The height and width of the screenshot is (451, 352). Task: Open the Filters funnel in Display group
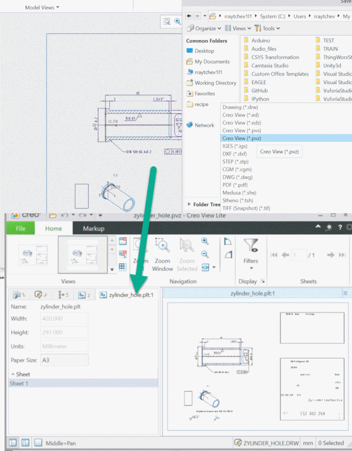point(251,254)
